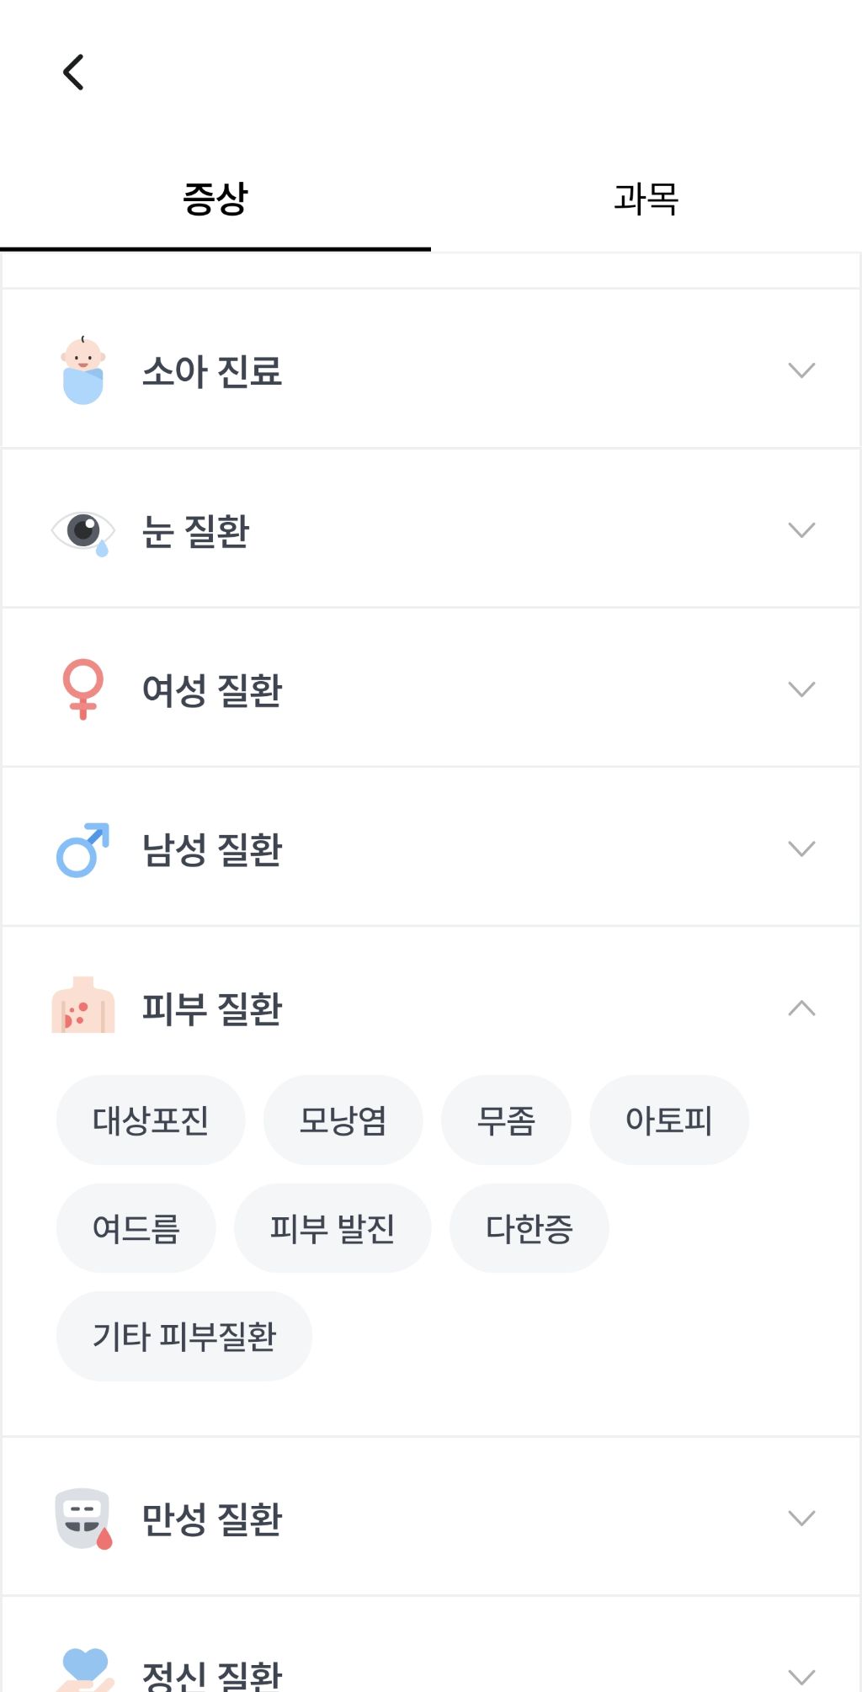862x1692 pixels.
Task: Tap the 만성 질환 glucose meter icon
Action: tap(82, 1519)
